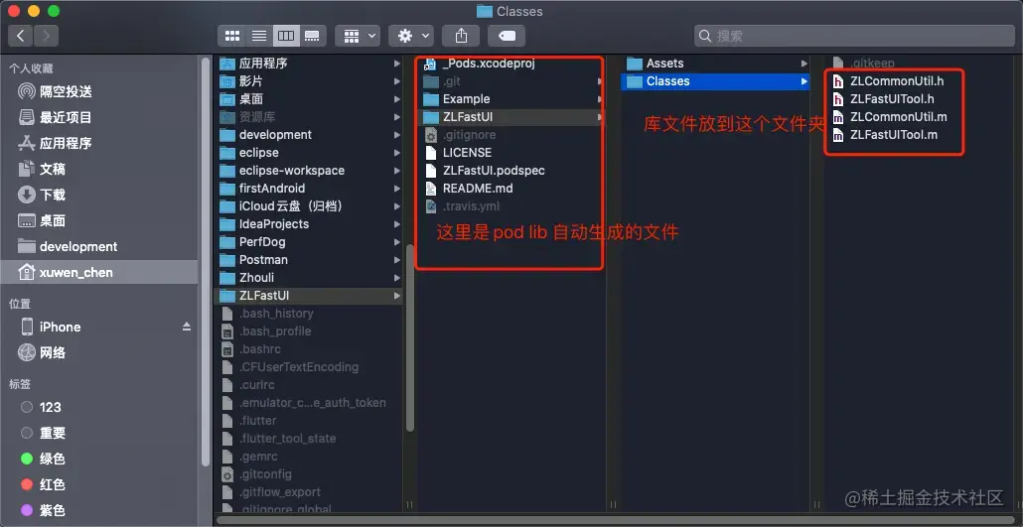1023x527 pixels.
Task: Expand the eclipse folder arrow
Action: point(396,153)
